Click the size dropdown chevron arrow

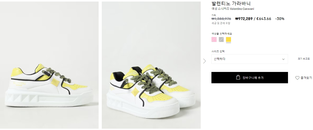coord(284,59)
